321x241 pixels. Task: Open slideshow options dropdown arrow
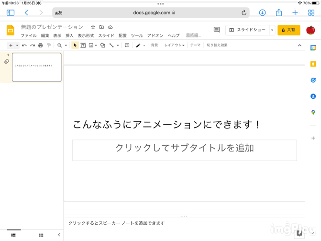pyautogui.click(x=272, y=30)
